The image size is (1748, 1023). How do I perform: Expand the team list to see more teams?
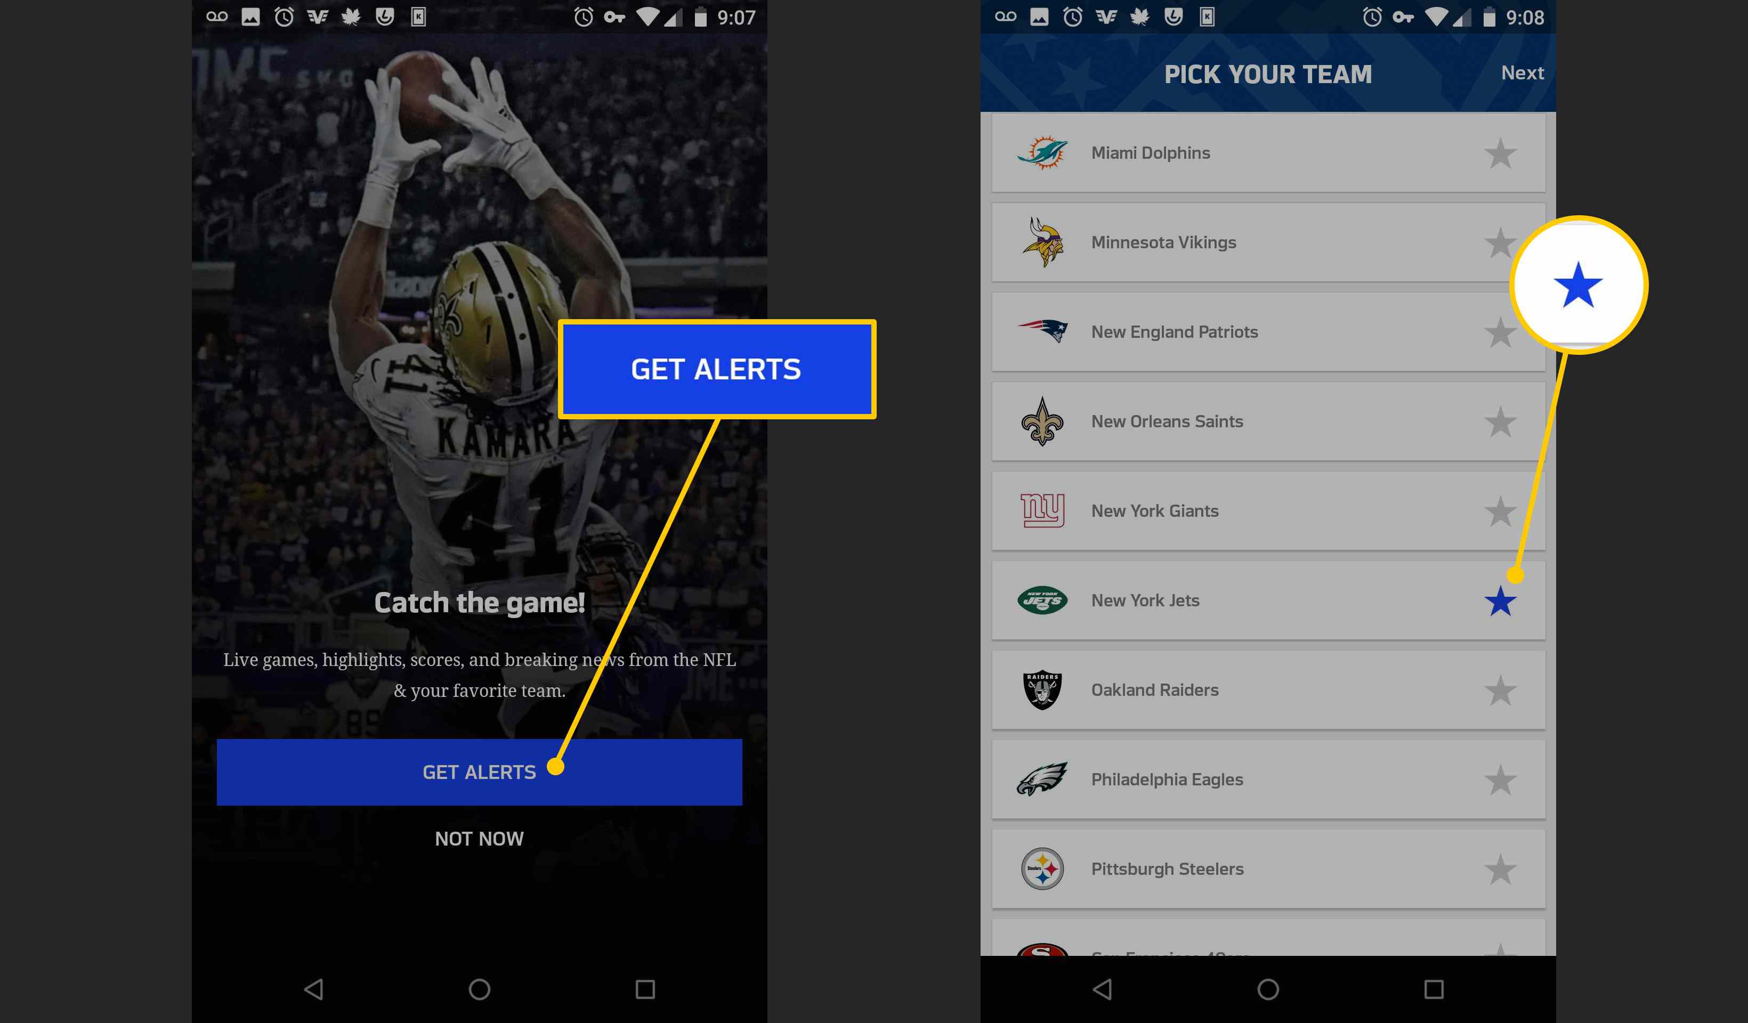pos(1267,938)
